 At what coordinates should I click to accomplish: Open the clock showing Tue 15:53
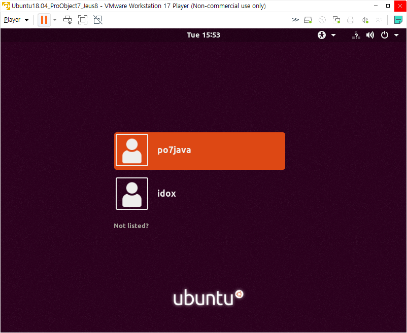click(203, 35)
